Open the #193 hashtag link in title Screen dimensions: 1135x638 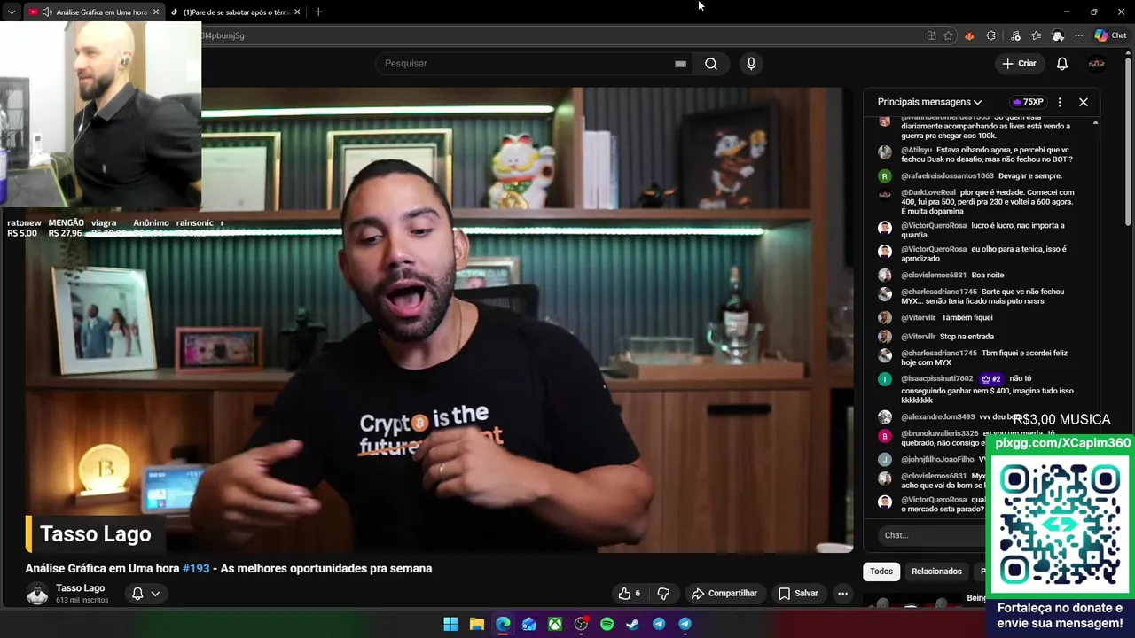(x=196, y=569)
